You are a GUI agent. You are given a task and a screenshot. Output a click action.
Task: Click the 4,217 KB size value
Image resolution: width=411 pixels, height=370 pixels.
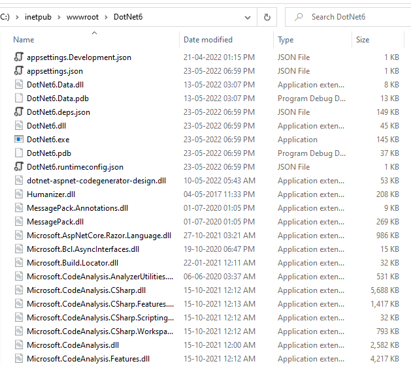click(x=385, y=359)
